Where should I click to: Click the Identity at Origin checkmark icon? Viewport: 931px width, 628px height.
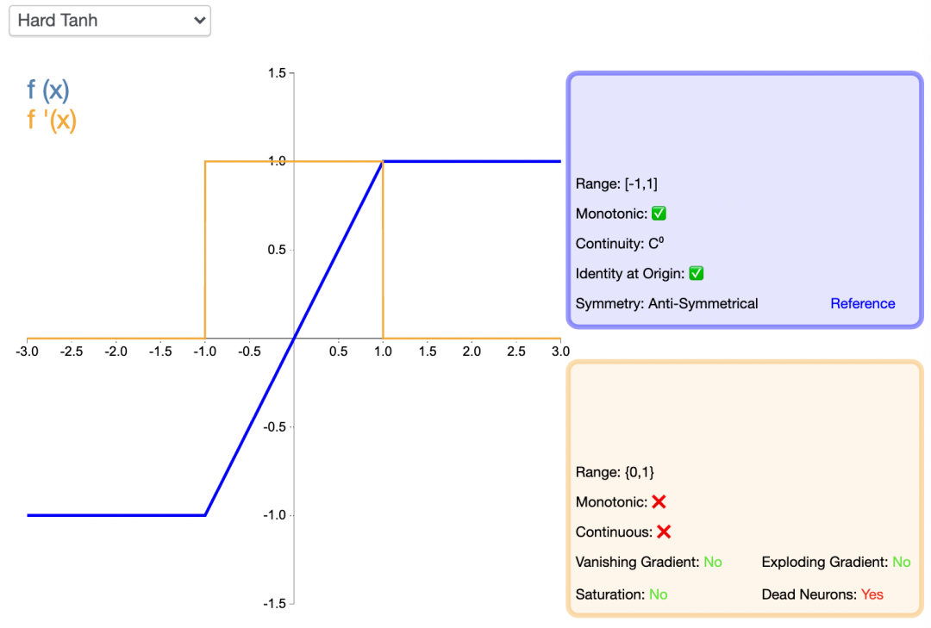point(697,273)
